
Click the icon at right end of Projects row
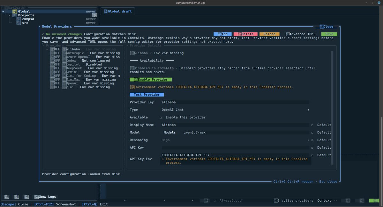[x=94, y=15]
